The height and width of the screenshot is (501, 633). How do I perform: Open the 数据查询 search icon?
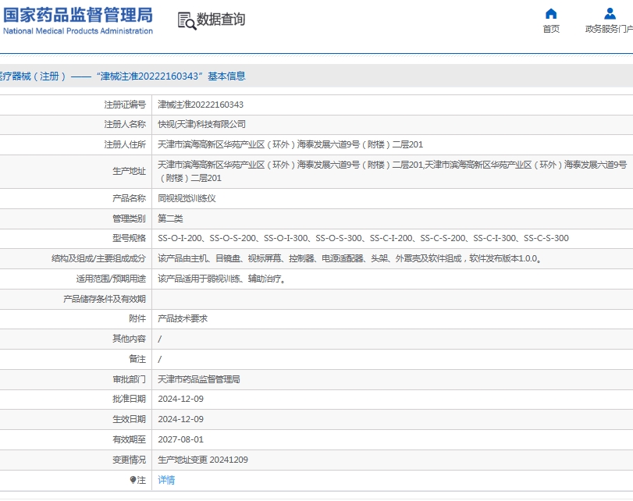(x=187, y=20)
